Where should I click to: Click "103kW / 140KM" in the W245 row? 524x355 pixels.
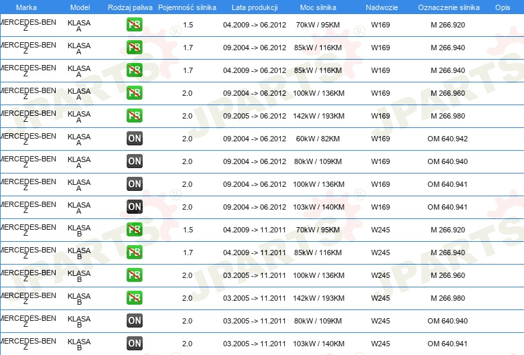318,344
